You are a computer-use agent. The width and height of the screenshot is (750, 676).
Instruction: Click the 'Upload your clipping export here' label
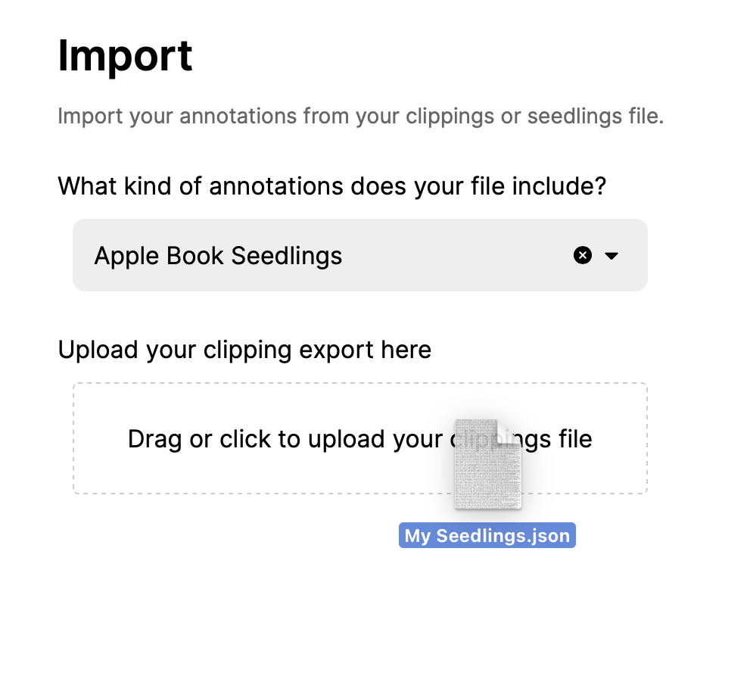coord(244,350)
